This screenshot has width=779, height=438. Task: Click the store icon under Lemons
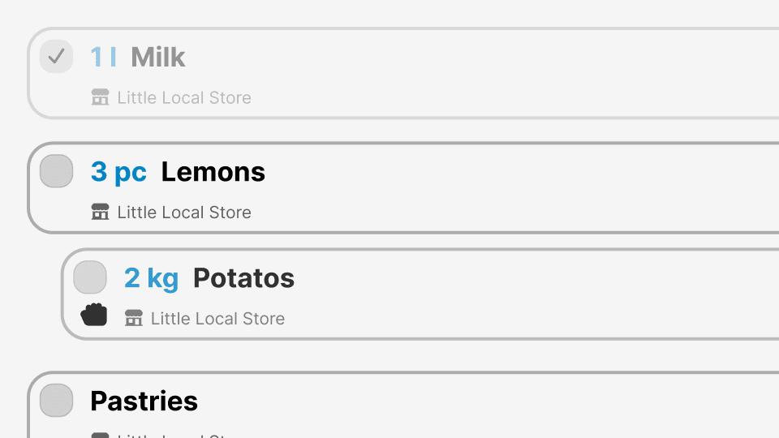(x=100, y=213)
